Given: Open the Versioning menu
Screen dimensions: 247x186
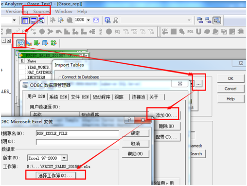Looking at the screenshot, I should pyautogui.click(x=17, y=11).
